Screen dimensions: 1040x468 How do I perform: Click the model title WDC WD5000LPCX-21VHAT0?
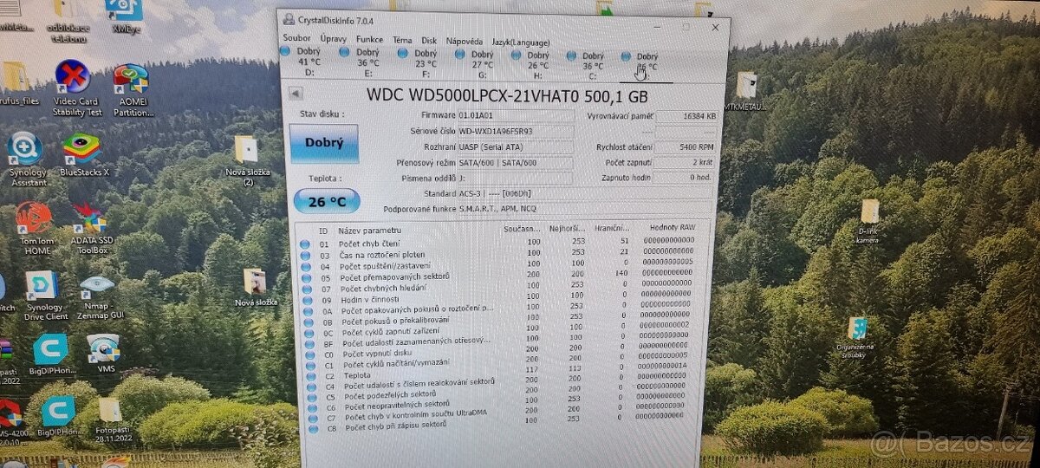coord(471,94)
